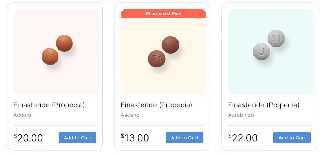Click the blank orange pill in the Accord card

(x=64, y=43)
